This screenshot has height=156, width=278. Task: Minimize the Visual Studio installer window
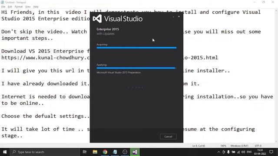(173, 17)
